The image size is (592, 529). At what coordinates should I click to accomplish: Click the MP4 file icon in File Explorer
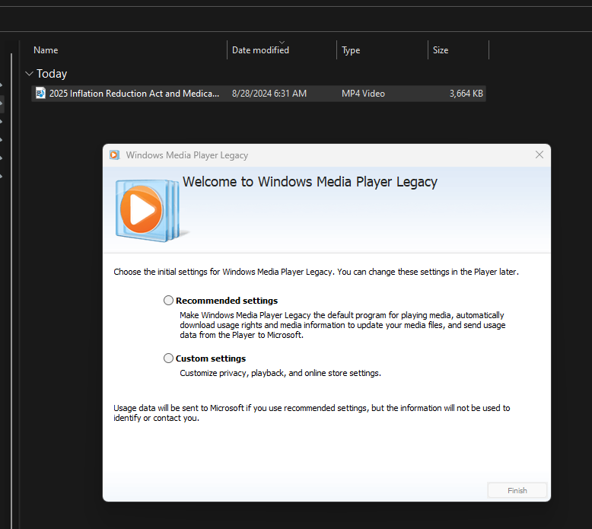(40, 94)
